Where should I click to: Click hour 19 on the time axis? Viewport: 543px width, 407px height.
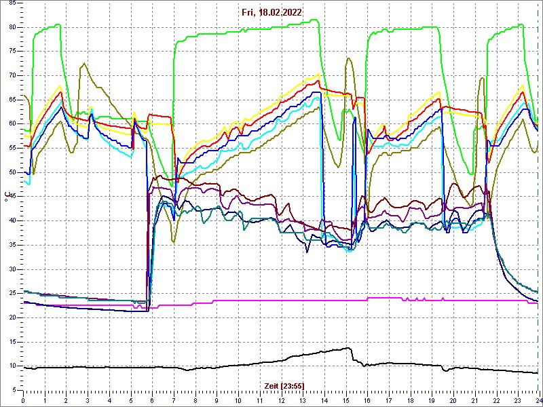432,400
